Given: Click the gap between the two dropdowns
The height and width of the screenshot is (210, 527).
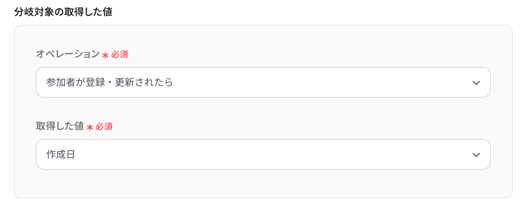Looking at the screenshot, I should coord(263,111).
